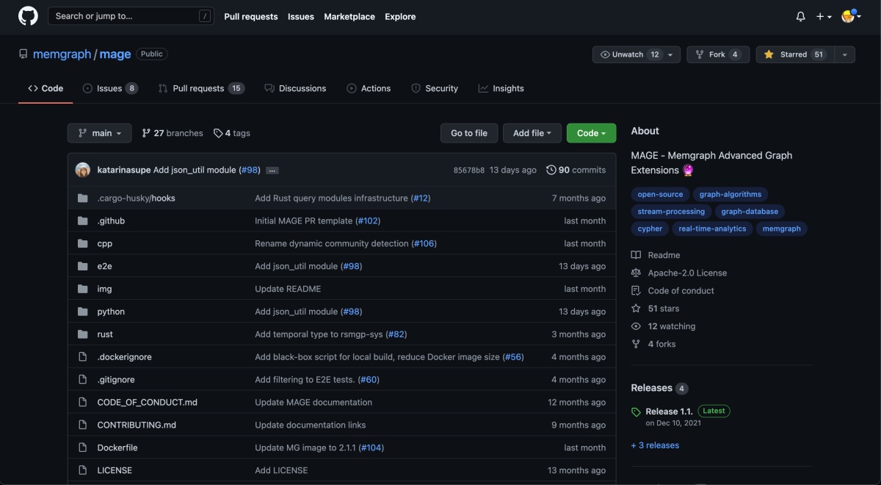Click the folder icon beside e2e
This screenshot has width=881, height=485.
click(x=82, y=266)
